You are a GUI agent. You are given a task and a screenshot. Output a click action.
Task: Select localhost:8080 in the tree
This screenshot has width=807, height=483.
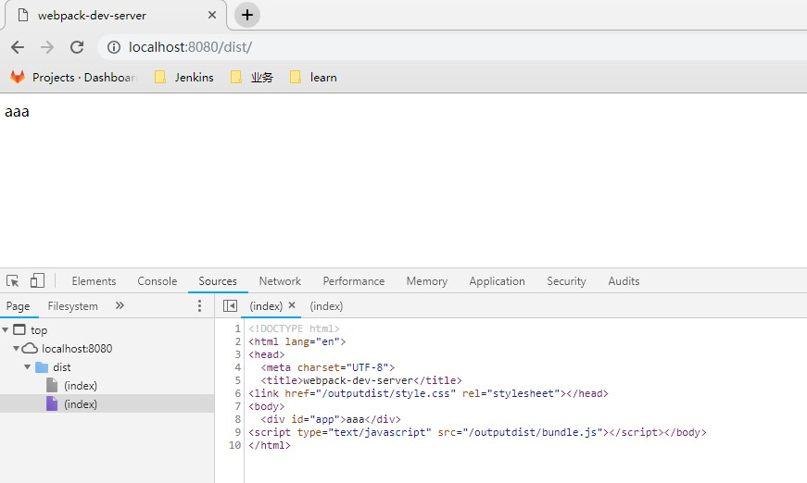(x=77, y=349)
